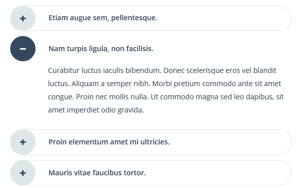The height and width of the screenshot is (188, 300).
Task: Click the word 'Curabitur' in the paragraph
Action: (x=64, y=70)
